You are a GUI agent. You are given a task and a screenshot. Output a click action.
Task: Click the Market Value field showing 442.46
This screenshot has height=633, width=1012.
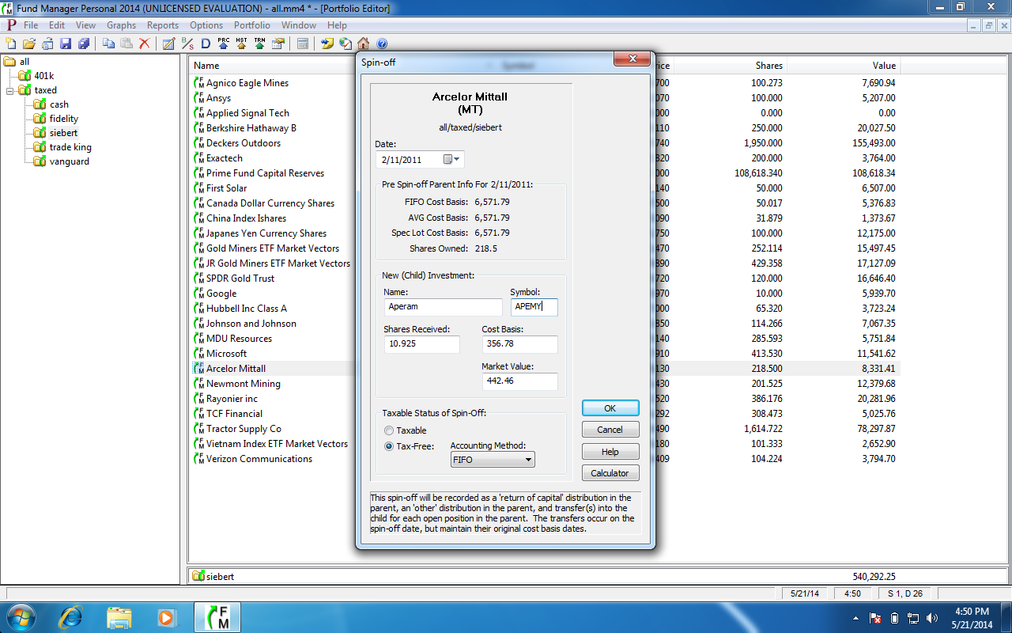tap(519, 381)
